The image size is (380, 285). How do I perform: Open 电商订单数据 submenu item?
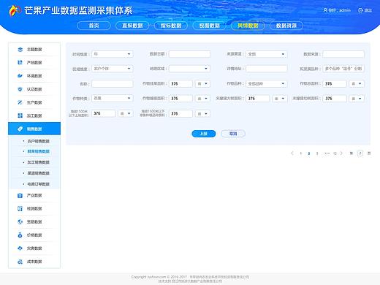pos(38,184)
